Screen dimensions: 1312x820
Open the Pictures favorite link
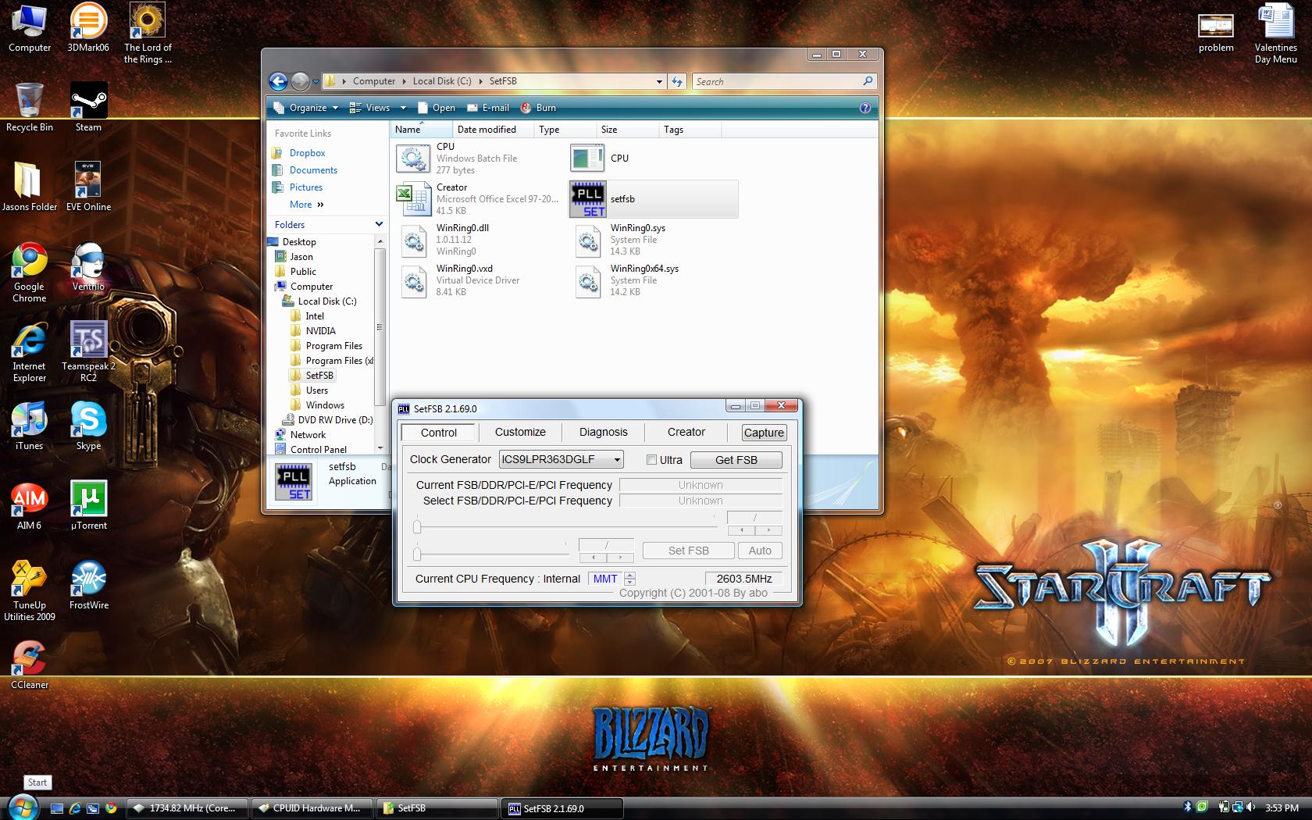tap(305, 187)
